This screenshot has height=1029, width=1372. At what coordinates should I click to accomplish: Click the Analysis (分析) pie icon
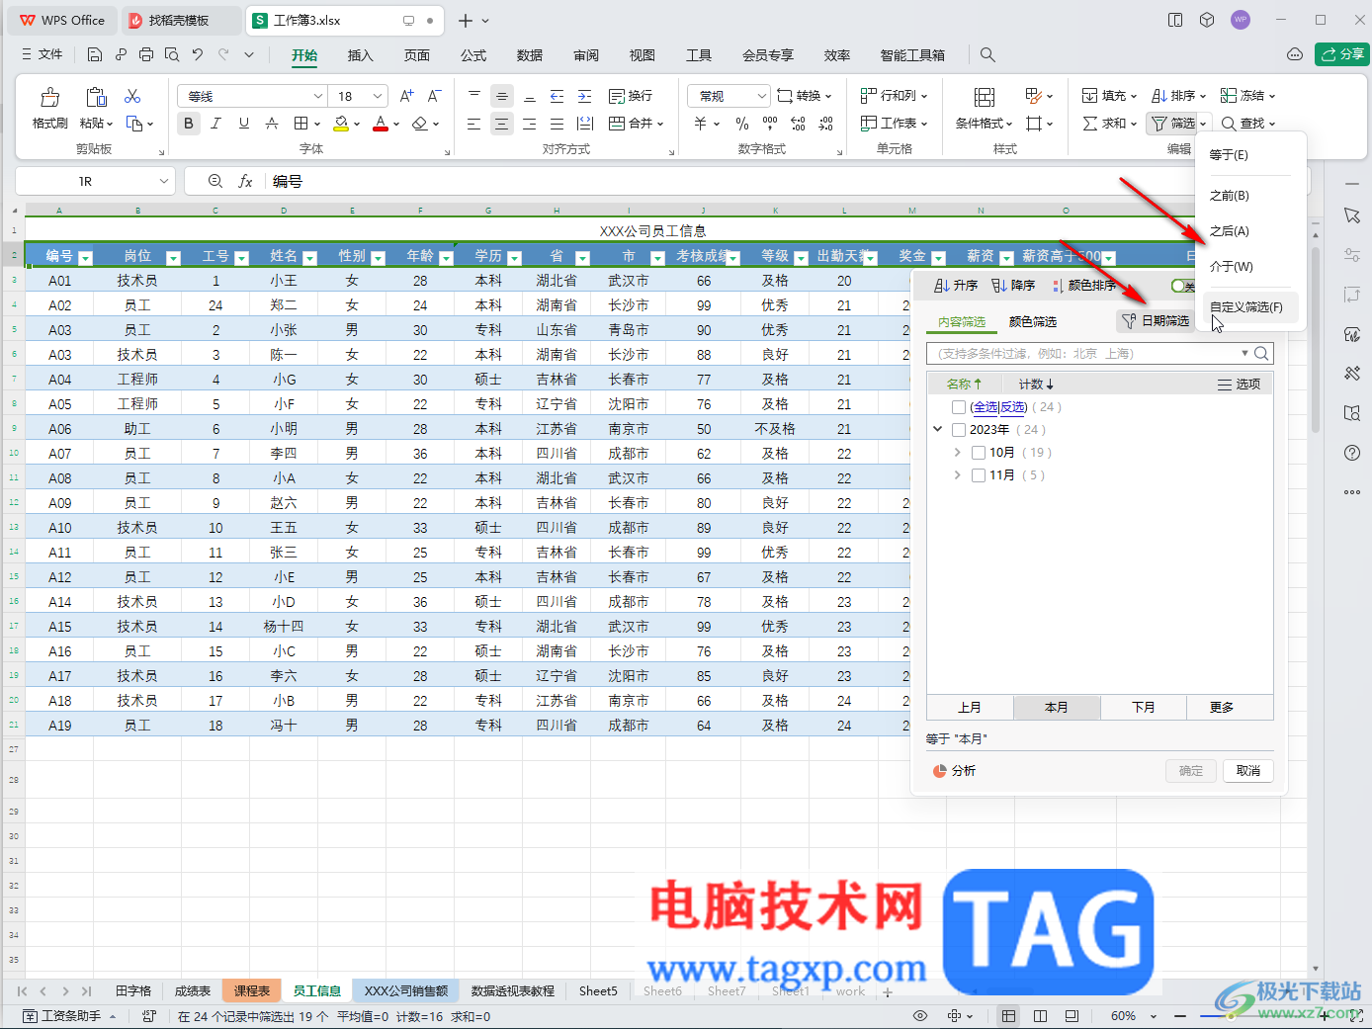pos(939,771)
